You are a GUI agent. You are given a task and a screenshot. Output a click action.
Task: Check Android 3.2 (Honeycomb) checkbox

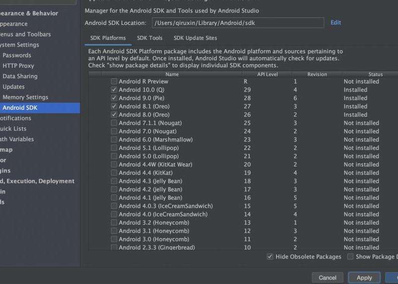point(114,223)
